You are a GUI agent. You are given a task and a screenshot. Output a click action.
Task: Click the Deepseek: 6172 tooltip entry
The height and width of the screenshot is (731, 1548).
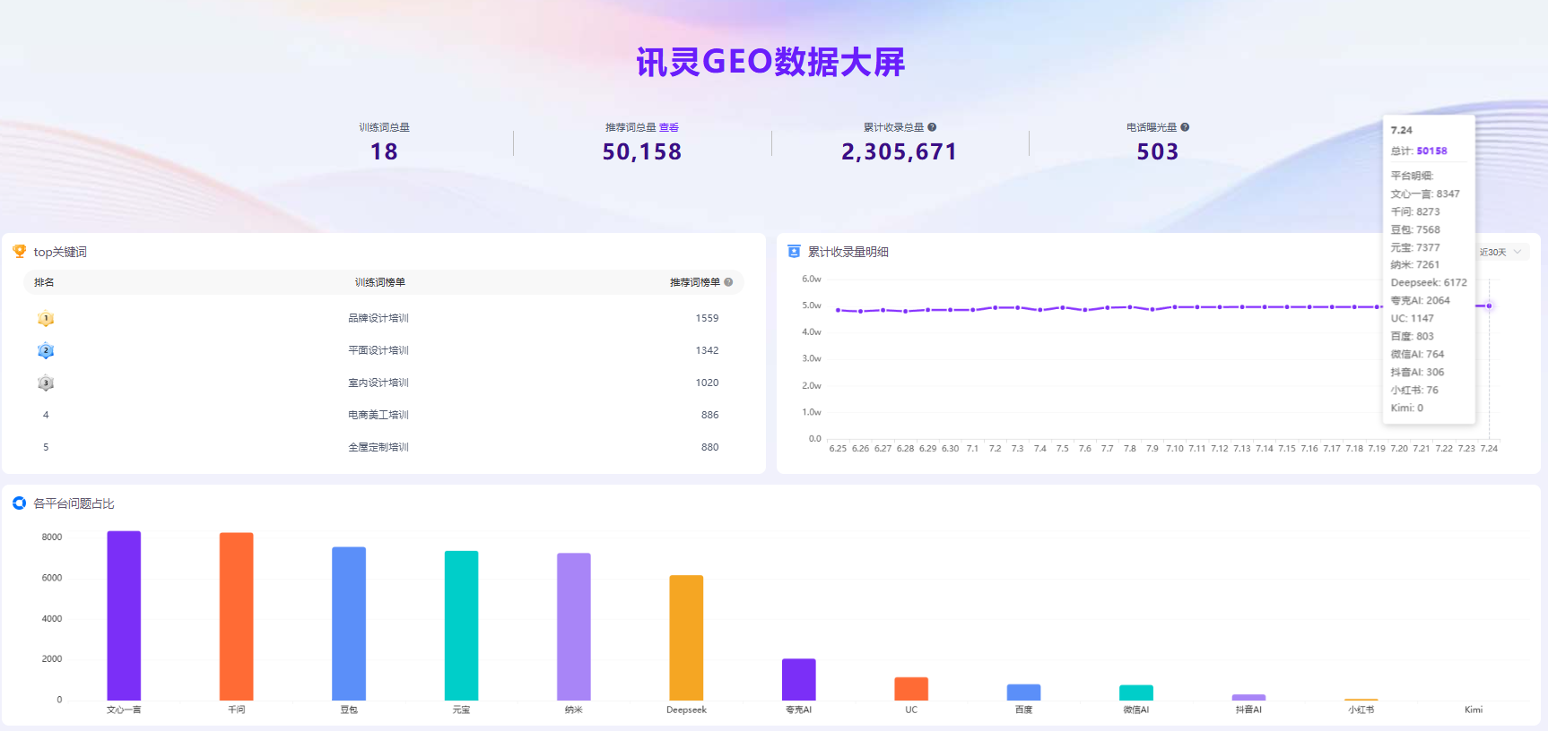[x=1429, y=282]
